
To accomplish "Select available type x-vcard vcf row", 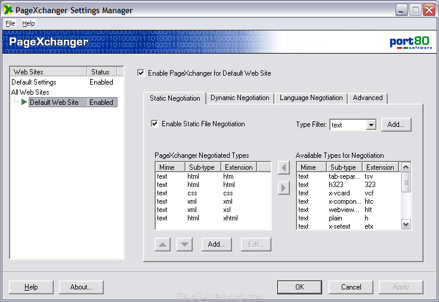I will pos(349,193).
